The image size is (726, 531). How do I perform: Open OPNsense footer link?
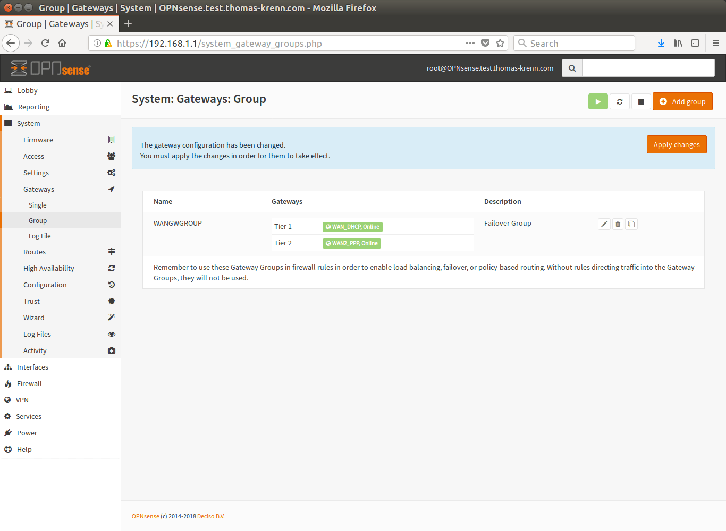[146, 516]
